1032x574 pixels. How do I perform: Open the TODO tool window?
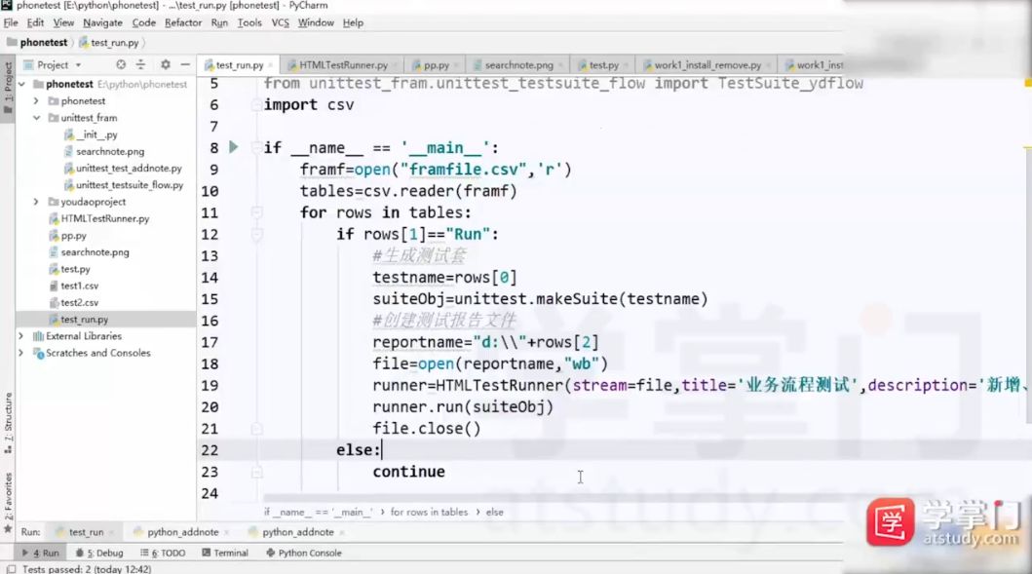pos(168,553)
